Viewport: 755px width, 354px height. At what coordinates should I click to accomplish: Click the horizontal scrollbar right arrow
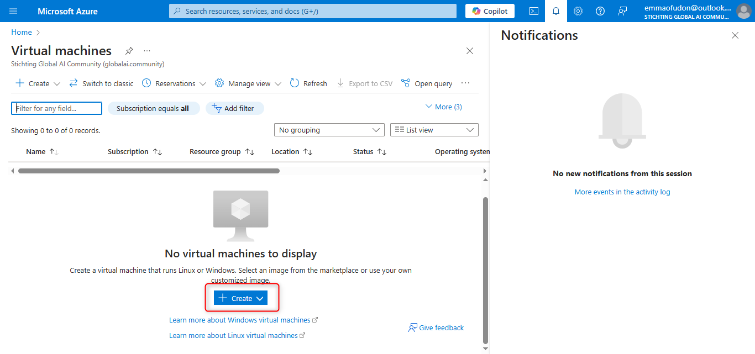tap(485, 171)
